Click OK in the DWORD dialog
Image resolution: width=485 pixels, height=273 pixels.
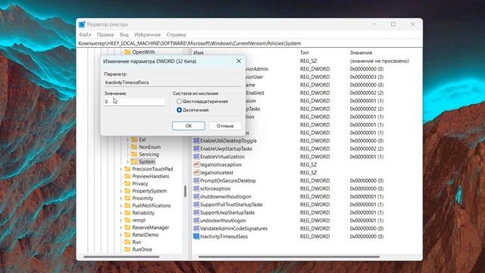pyautogui.click(x=189, y=126)
